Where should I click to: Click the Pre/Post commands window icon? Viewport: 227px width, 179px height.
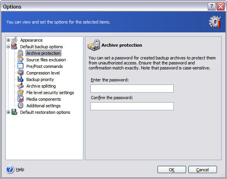pyautogui.click(x=20, y=66)
